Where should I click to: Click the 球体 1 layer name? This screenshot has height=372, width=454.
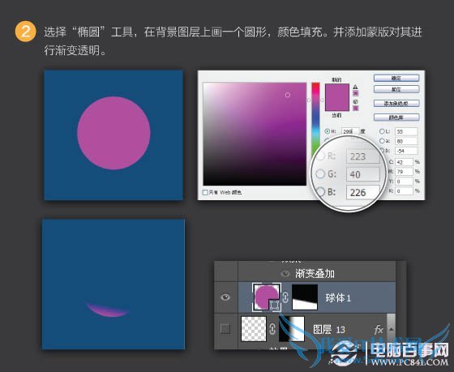(338, 298)
